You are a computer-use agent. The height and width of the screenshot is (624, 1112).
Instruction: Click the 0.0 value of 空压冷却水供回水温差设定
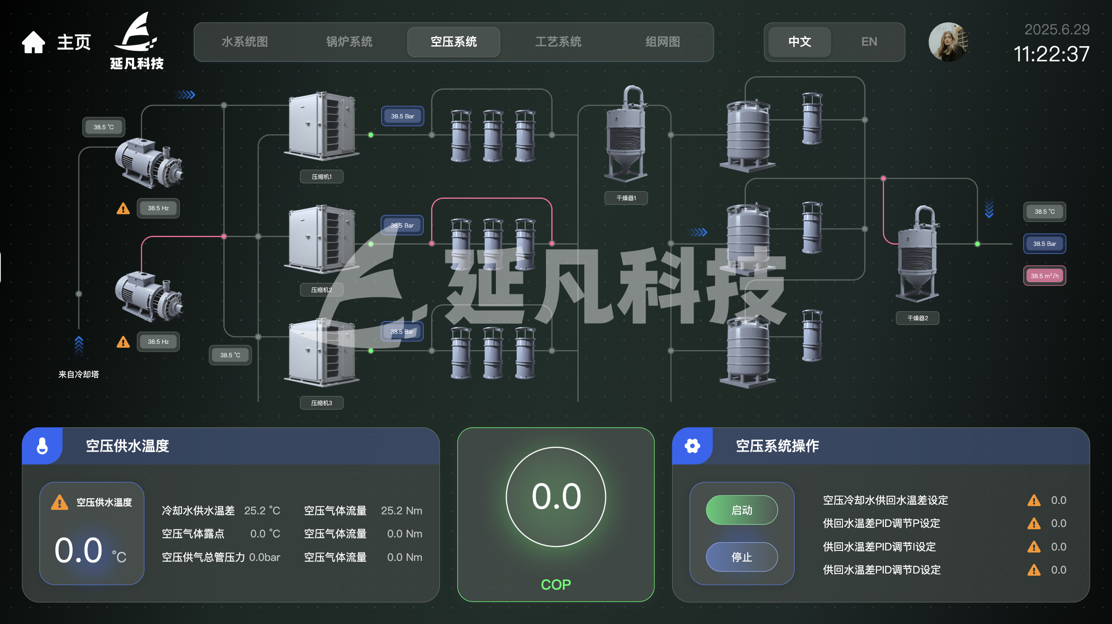click(x=1058, y=500)
